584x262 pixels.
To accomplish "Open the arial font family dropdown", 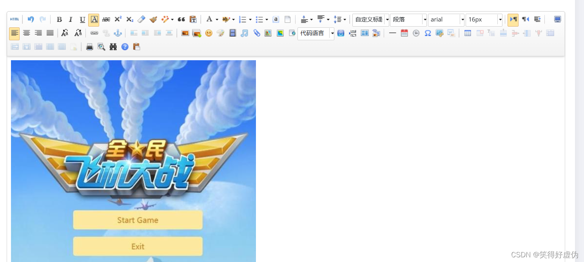I will click(x=446, y=20).
